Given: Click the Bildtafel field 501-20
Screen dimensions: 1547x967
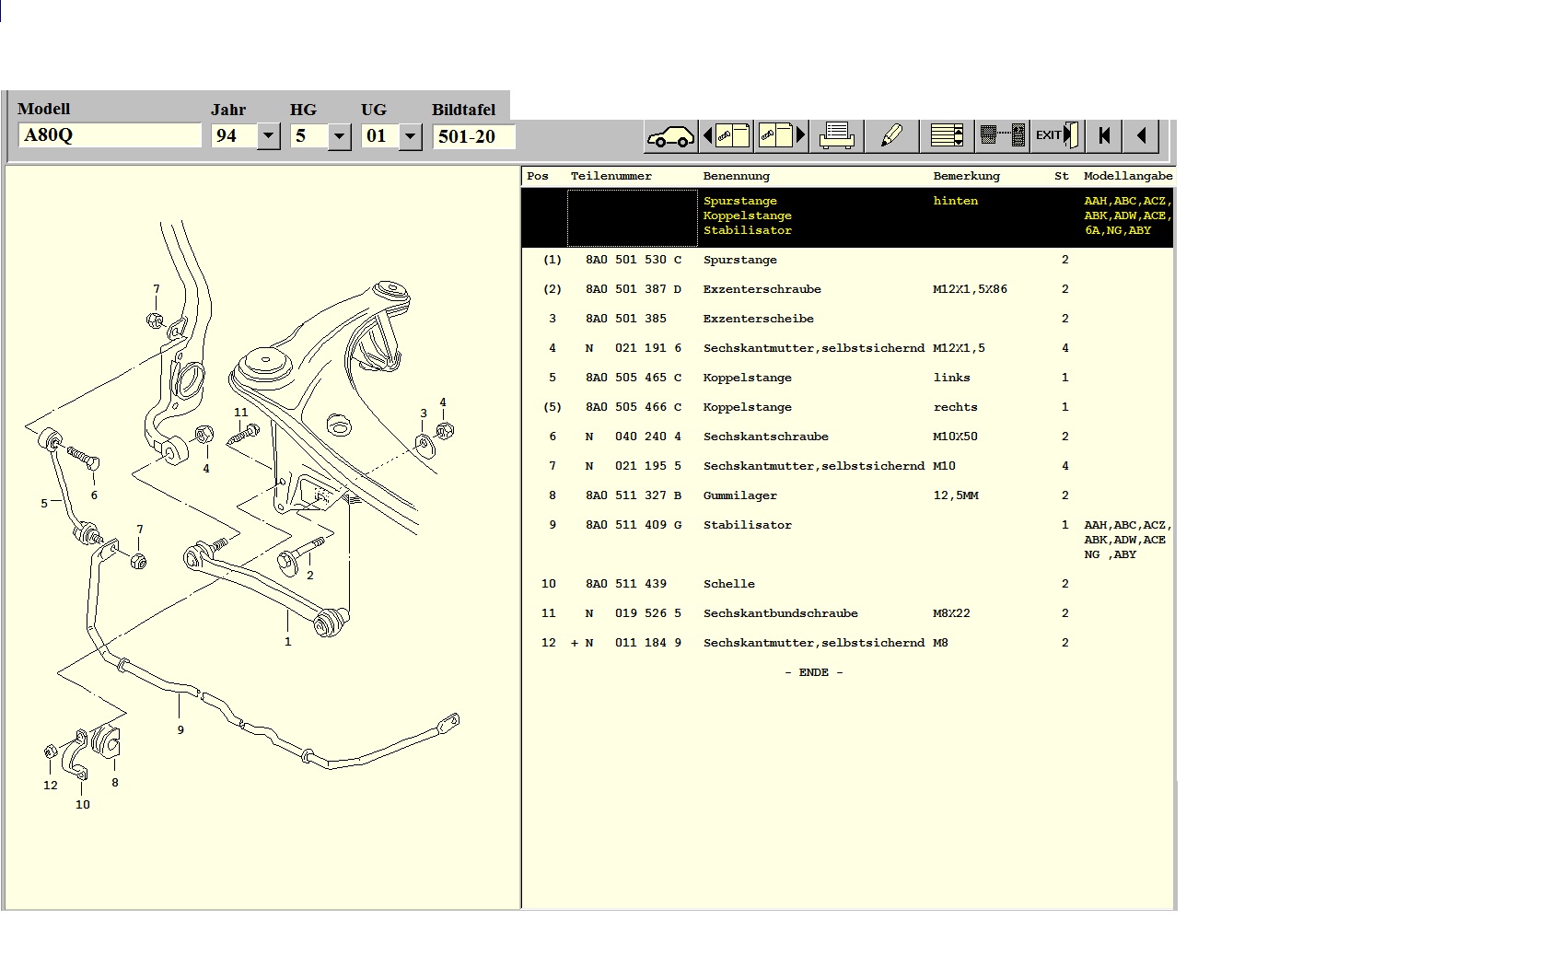Looking at the screenshot, I should pyautogui.click(x=473, y=136).
